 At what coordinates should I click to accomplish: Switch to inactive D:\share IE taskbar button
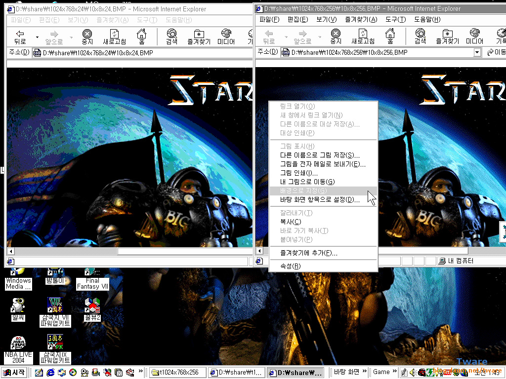click(237, 373)
